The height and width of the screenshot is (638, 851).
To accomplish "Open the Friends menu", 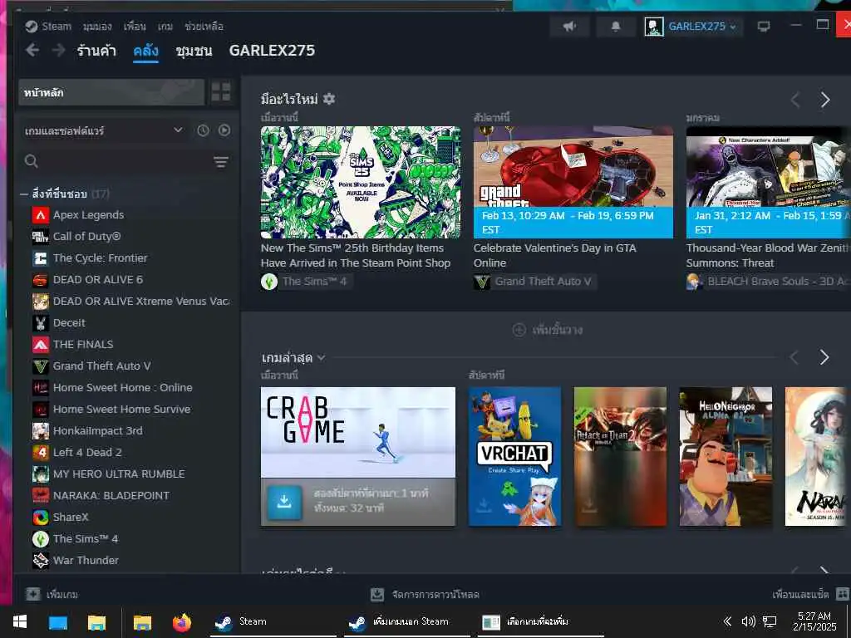I will pyautogui.click(x=135, y=26).
